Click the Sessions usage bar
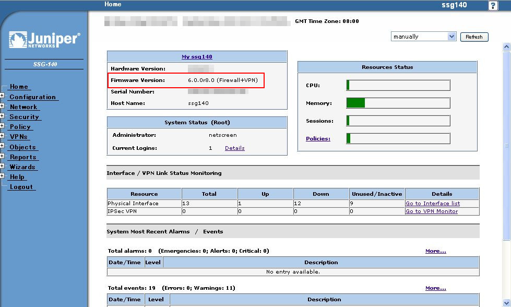Viewport: 511px width, 307px height. click(398, 121)
